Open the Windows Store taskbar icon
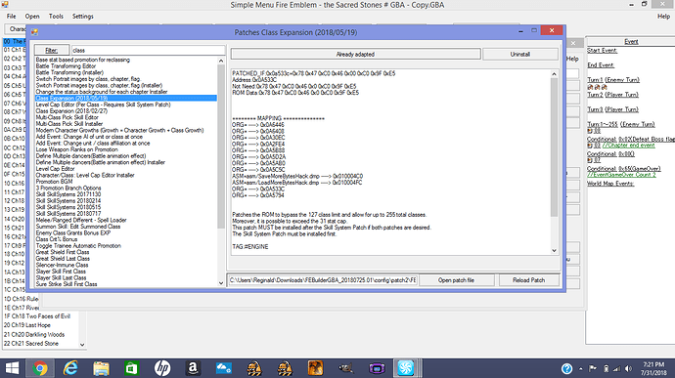 131,368
